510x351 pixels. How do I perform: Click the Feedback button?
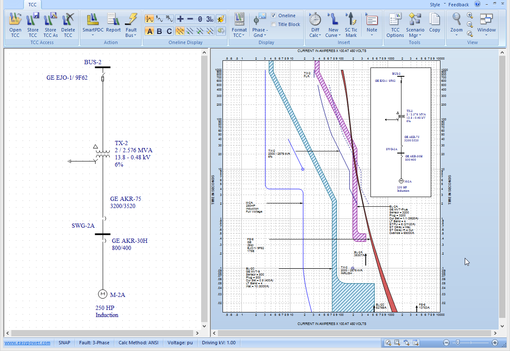coord(458,5)
